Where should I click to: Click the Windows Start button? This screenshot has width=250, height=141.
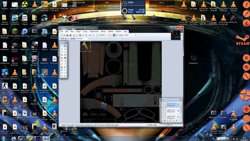pos(4,138)
